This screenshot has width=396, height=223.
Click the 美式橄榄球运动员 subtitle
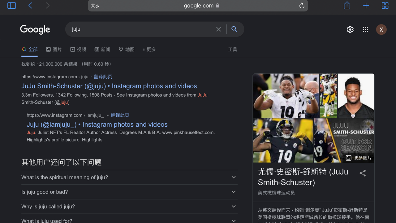pyautogui.click(x=276, y=193)
